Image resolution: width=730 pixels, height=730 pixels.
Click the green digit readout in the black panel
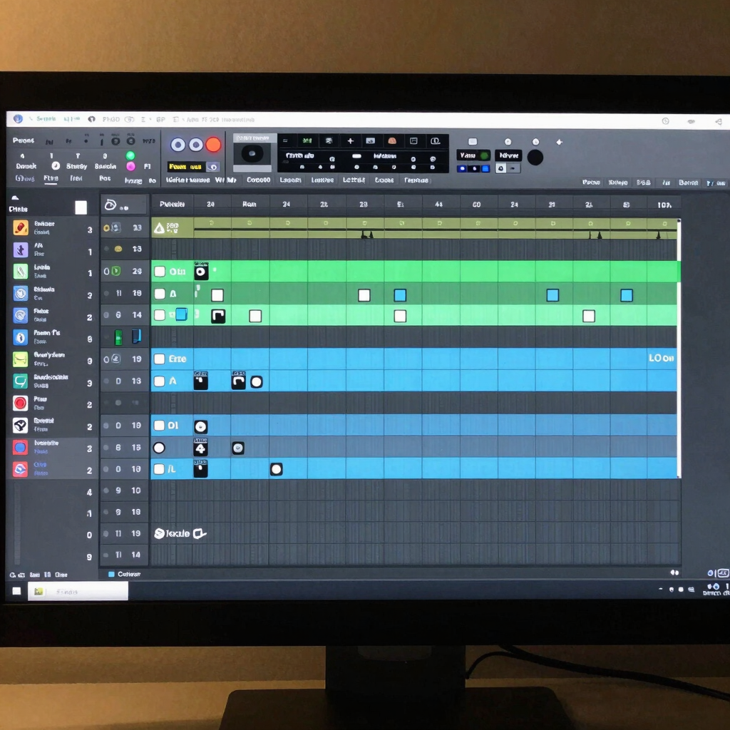[x=307, y=140]
